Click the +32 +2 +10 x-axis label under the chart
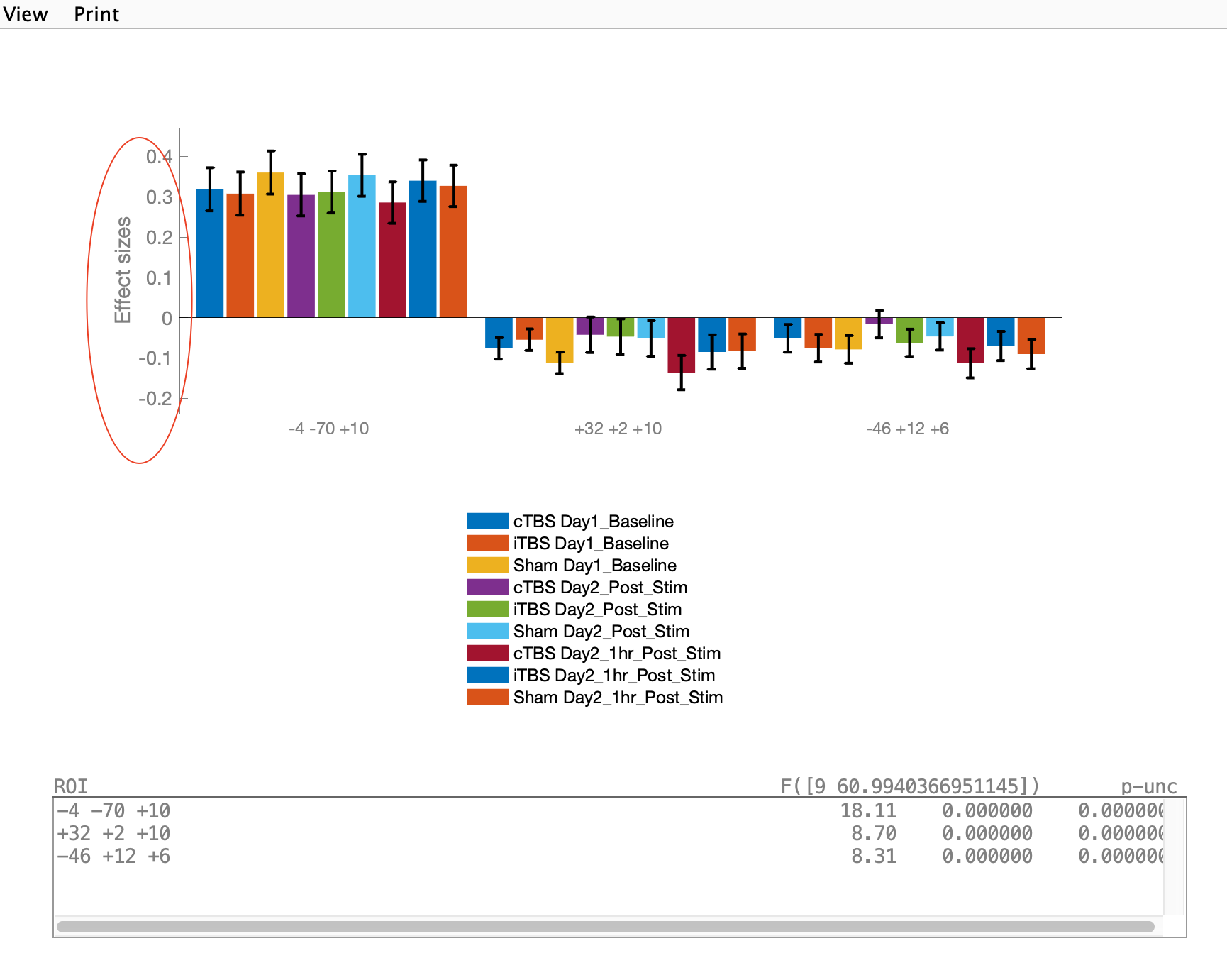The width and height of the screenshot is (1227, 958). click(618, 429)
